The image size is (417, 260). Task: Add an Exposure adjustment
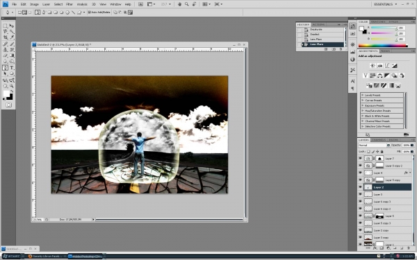394,66
